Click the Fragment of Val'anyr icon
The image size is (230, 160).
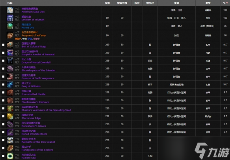(x=10, y=35)
